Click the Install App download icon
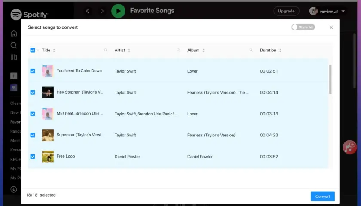The image size is (361, 206). click(14, 189)
